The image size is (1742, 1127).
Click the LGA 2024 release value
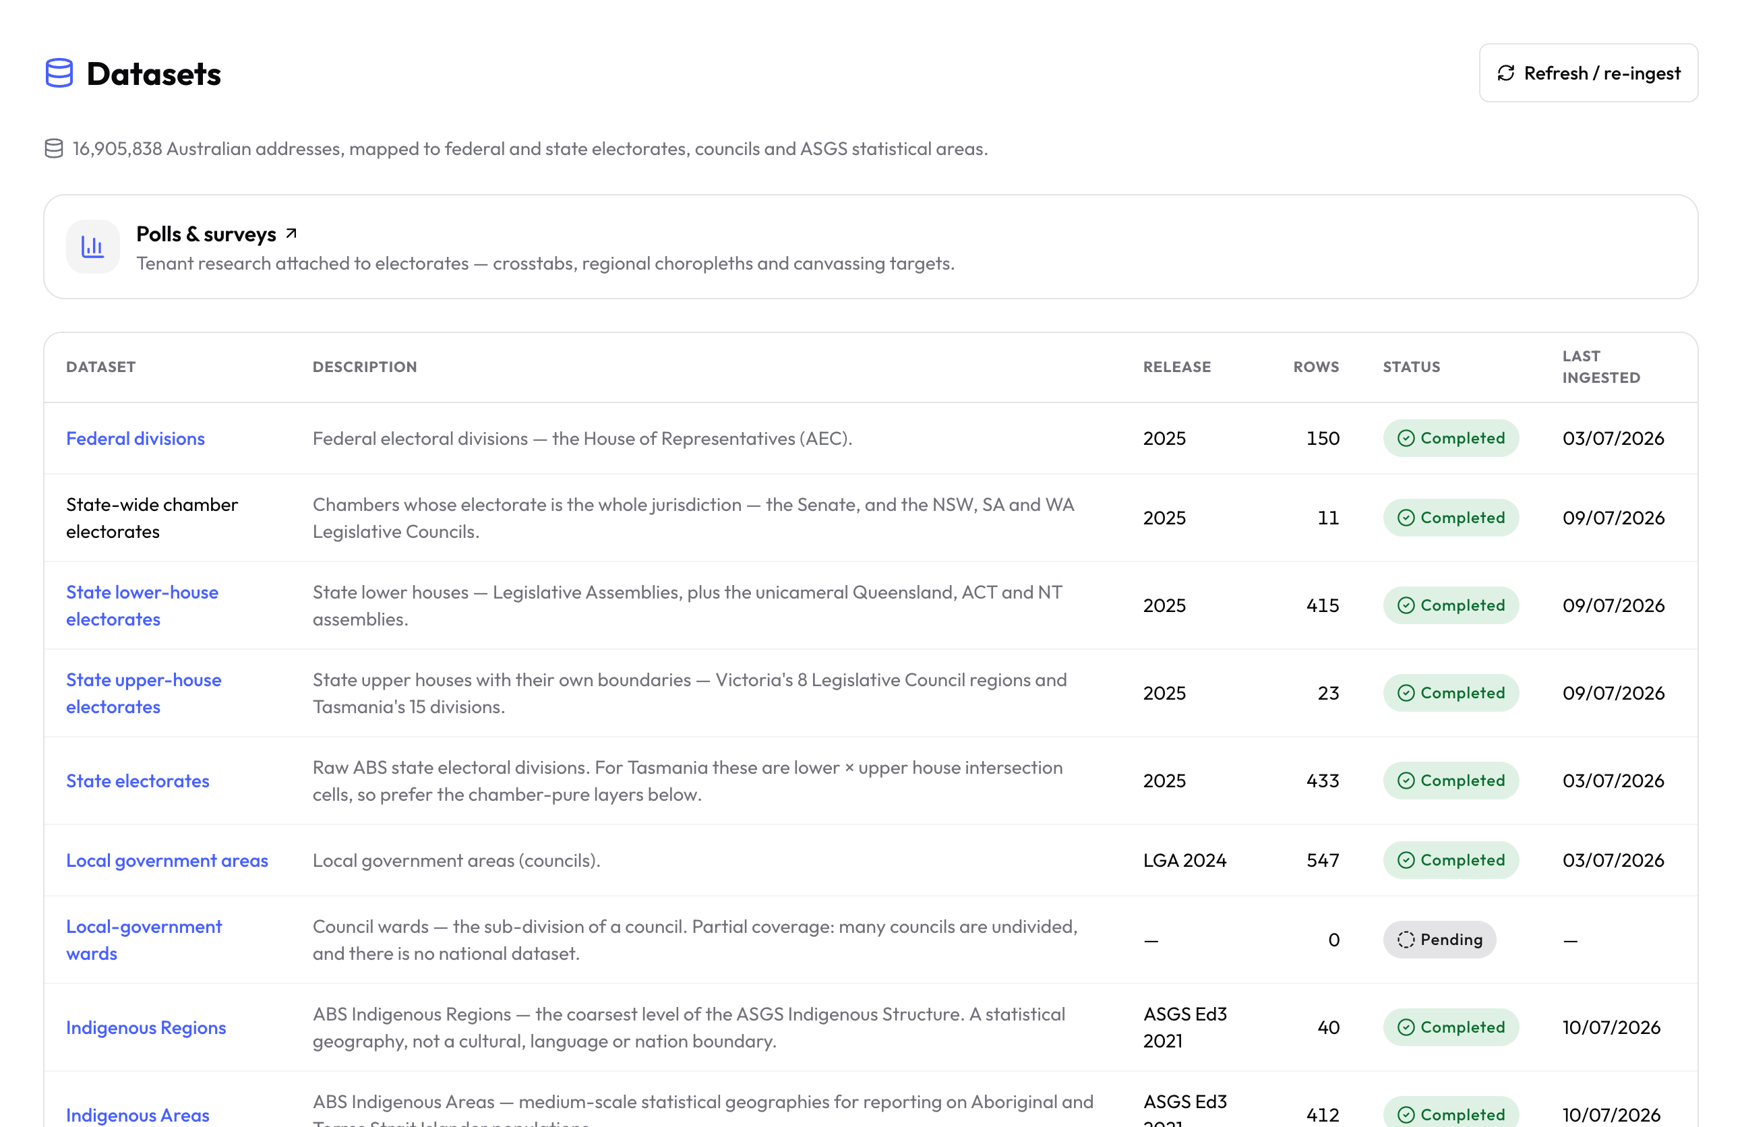tap(1184, 861)
